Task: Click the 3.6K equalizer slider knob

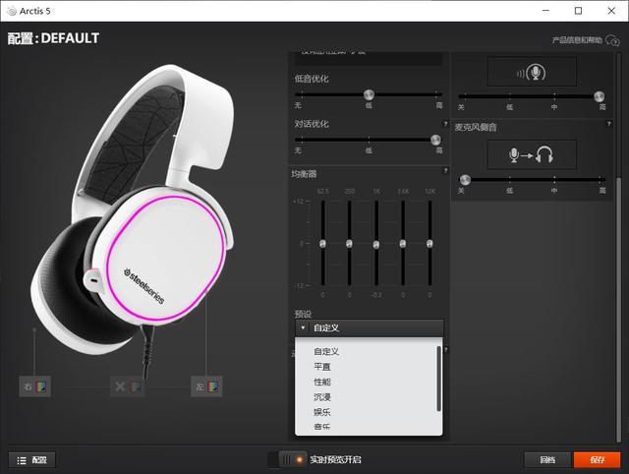Action: point(403,244)
